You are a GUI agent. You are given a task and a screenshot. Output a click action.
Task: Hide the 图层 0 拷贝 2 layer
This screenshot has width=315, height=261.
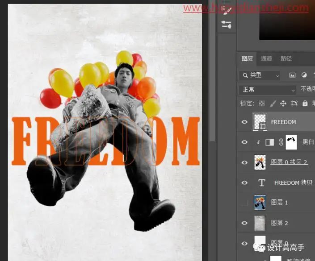tap(244, 162)
